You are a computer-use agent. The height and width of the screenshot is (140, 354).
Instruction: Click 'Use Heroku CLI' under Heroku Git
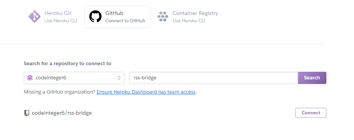click(x=61, y=21)
